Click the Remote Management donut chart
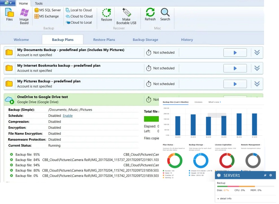Screen dimensions: 279x204 click(253, 160)
